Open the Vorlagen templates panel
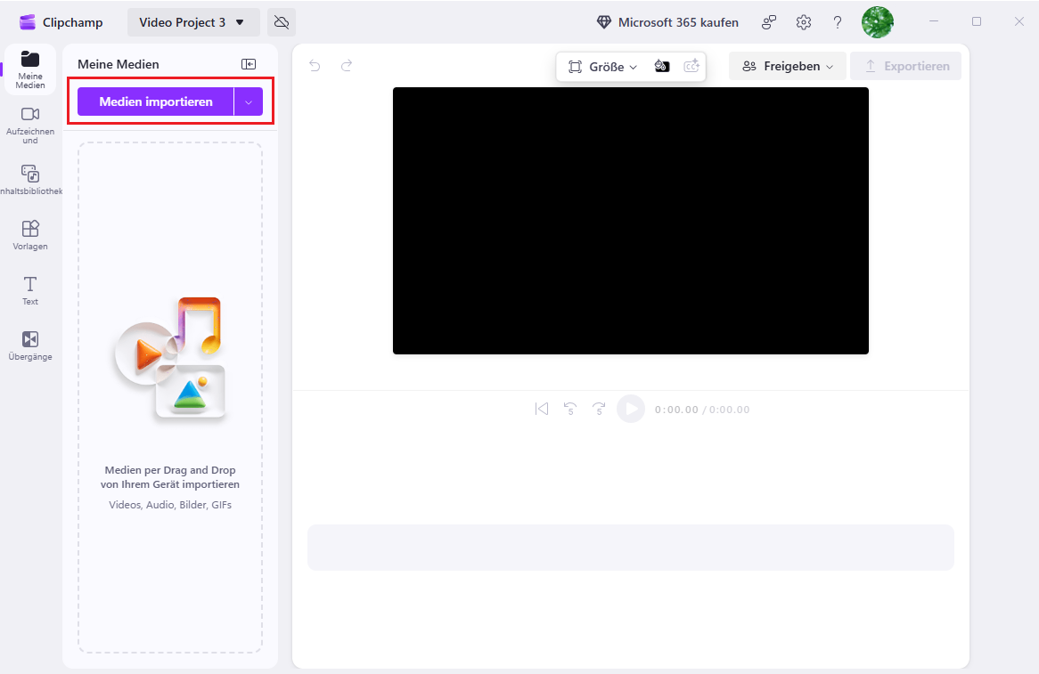The width and height of the screenshot is (1039, 674). (x=30, y=235)
